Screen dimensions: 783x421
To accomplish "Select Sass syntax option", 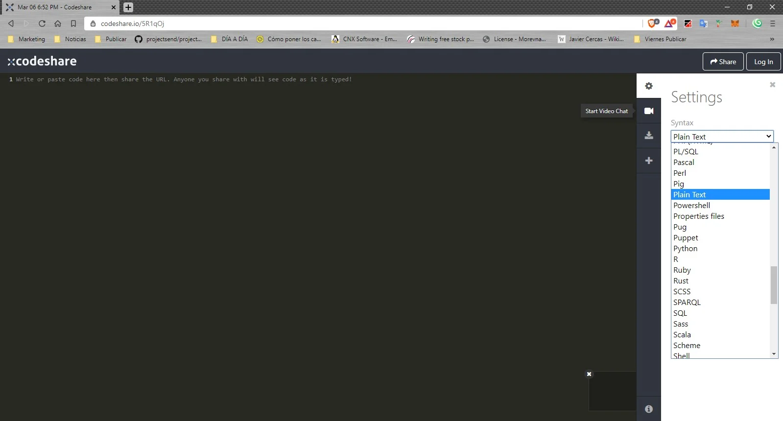I will [720, 324].
